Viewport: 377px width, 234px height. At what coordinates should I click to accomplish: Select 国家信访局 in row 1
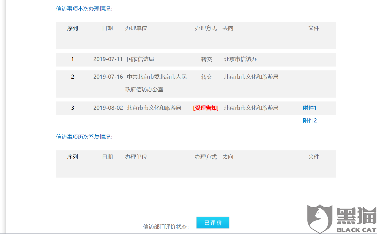pos(140,59)
